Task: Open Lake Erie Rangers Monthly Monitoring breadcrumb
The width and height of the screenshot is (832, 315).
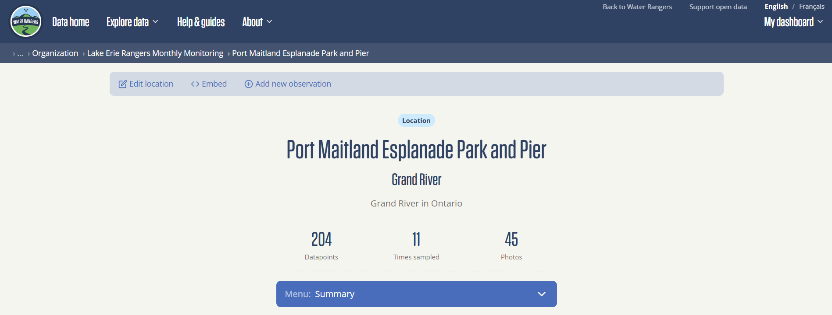Action: [155, 53]
